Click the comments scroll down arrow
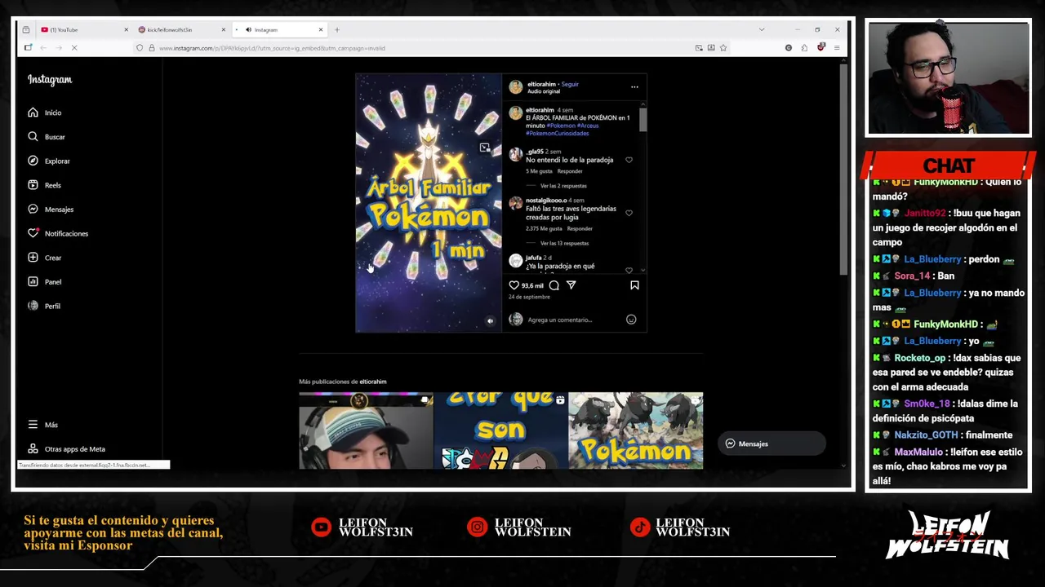This screenshot has width=1045, height=587. pyautogui.click(x=643, y=270)
